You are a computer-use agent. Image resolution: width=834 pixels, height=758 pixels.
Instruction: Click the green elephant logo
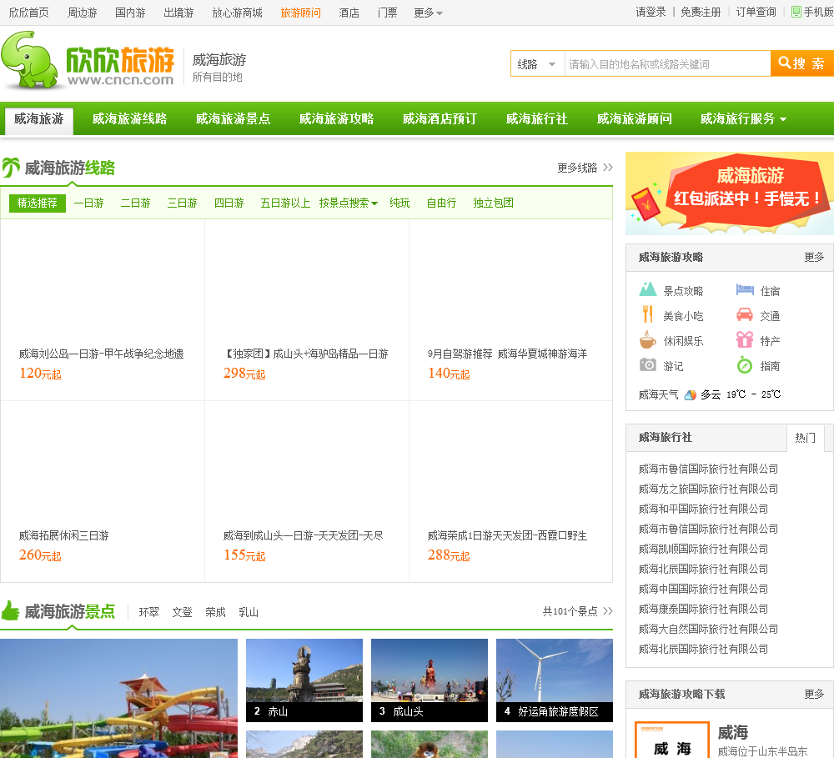point(29,59)
